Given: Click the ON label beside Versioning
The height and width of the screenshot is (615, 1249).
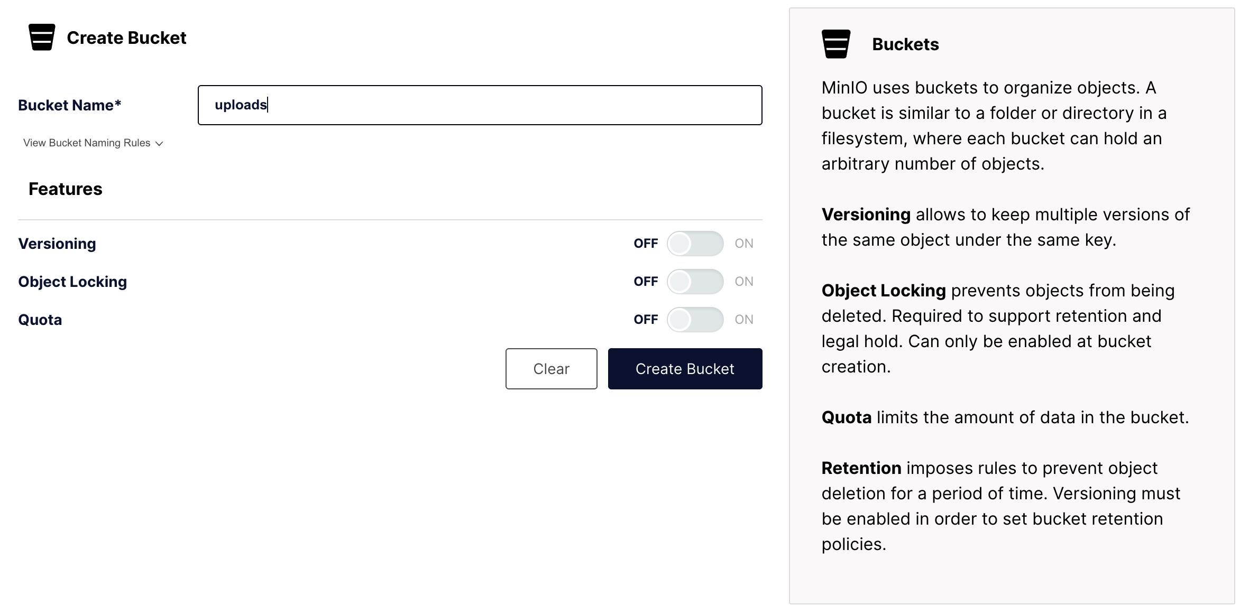Looking at the screenshot, I should [x=744, y=244].
